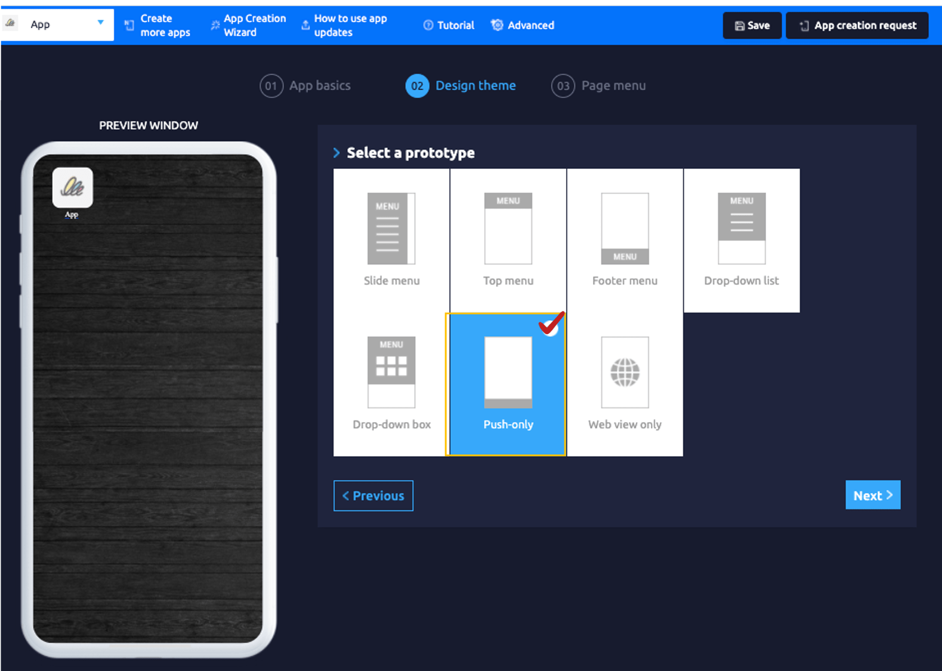
Task: Click the Next button
Action: (872, 495)
